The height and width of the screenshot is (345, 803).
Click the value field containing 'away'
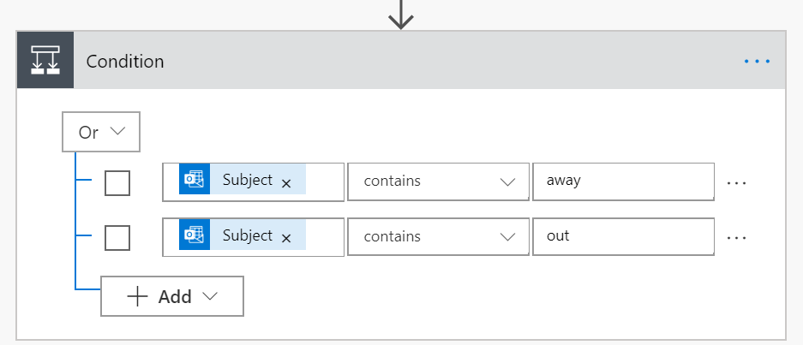pos(622,181)
